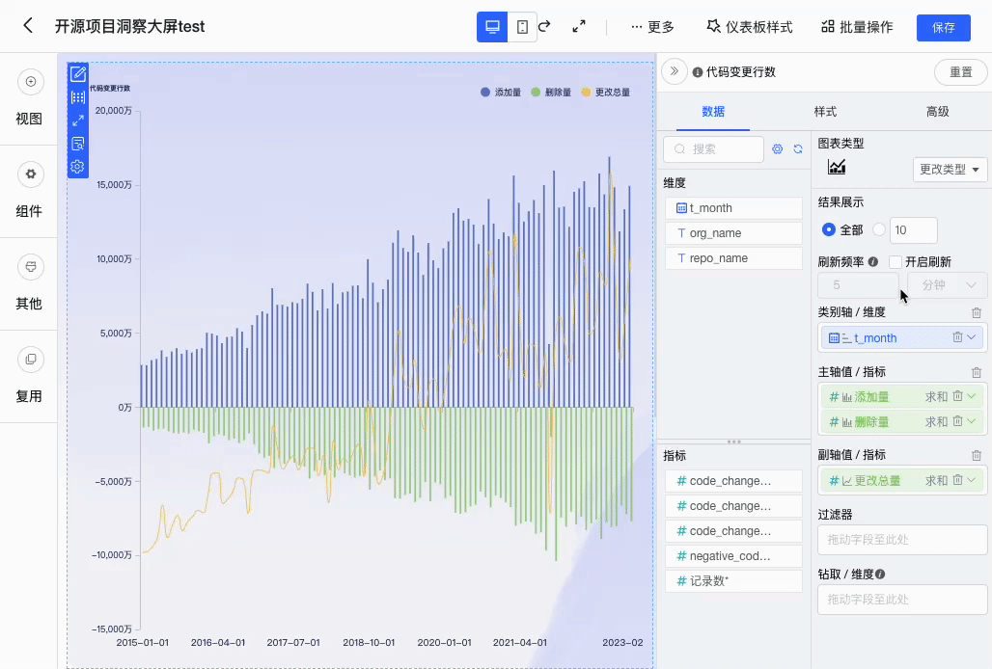Open the 复用 sidebar icon

pos(30,360)
